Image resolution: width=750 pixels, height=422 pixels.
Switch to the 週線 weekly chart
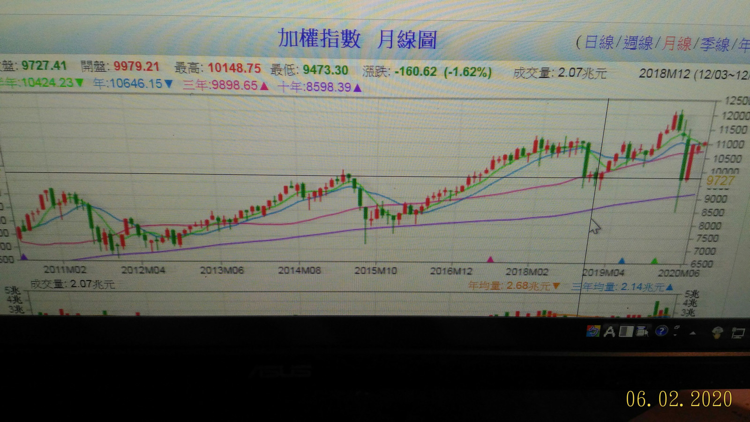(638, 43)
